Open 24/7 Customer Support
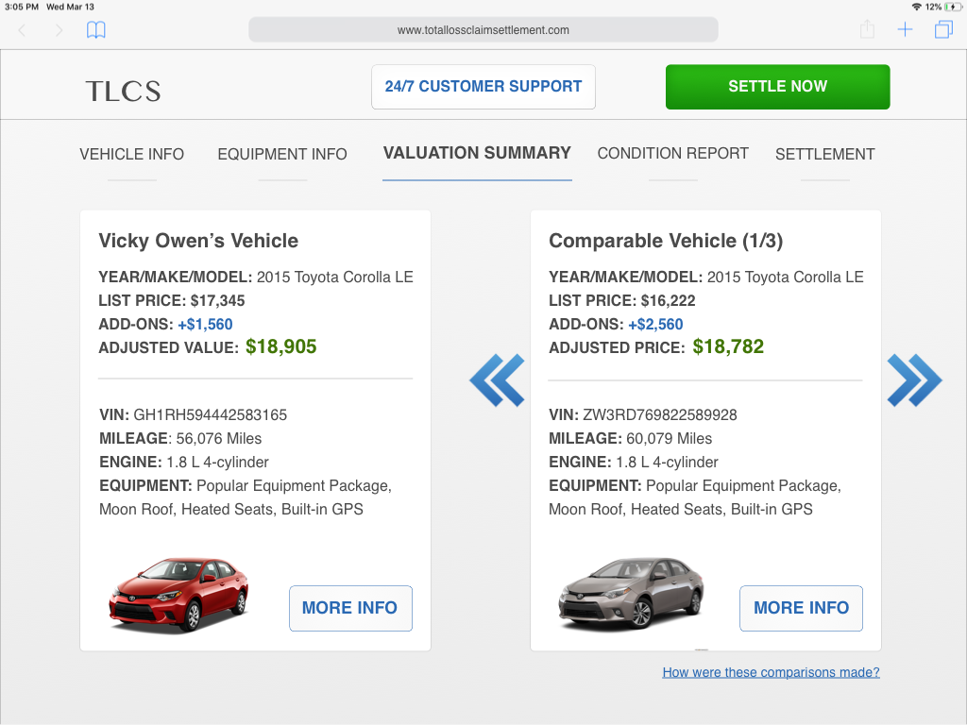 pyautogui.click(x=483, y=87)
